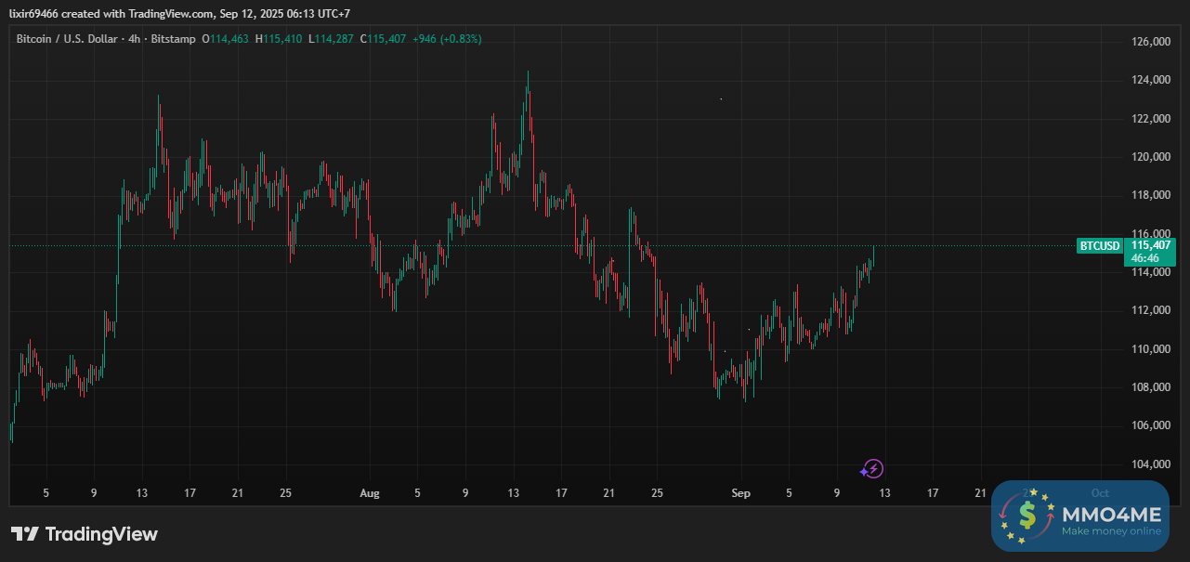Viewport: 1190px width, 562px height.
Task: Click the 110,000 price axis label
Action: pyautogui.click(x=1150, y=349)
